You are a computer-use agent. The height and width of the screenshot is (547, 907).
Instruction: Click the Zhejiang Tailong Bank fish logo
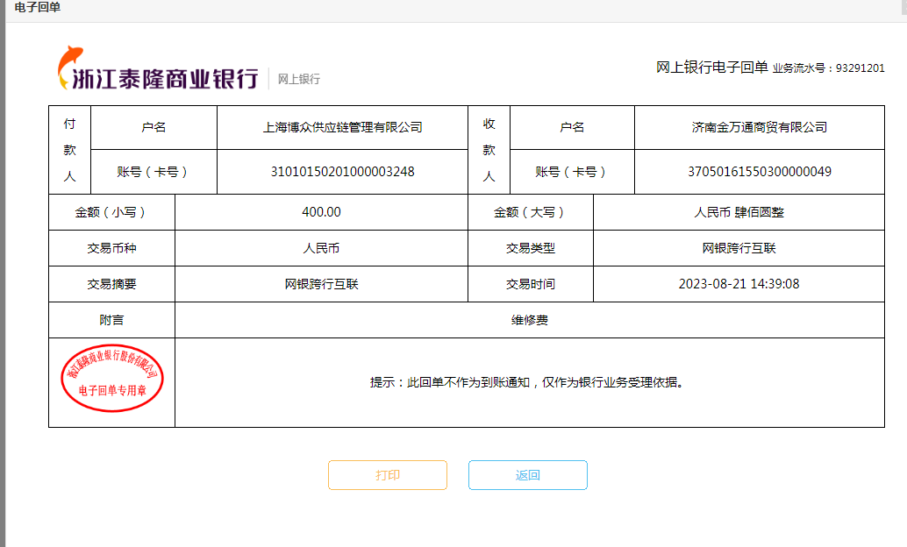[70, 67]
